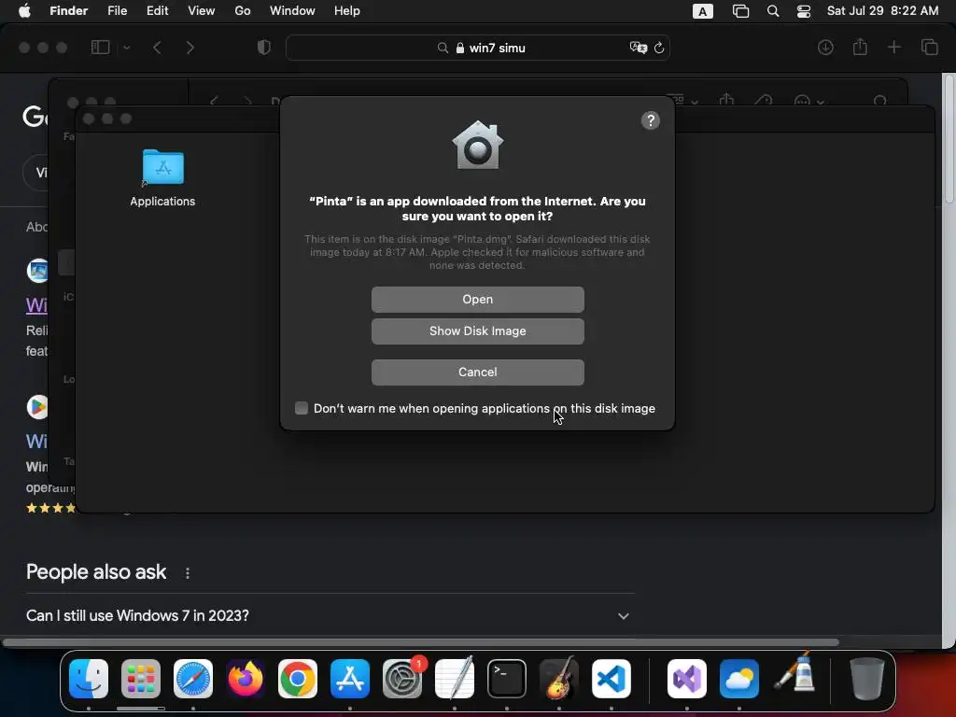This screenshot has width=956, height=717.
Task: Open the Safari share button
Action: pyautogui.click(x=860, y=47)
